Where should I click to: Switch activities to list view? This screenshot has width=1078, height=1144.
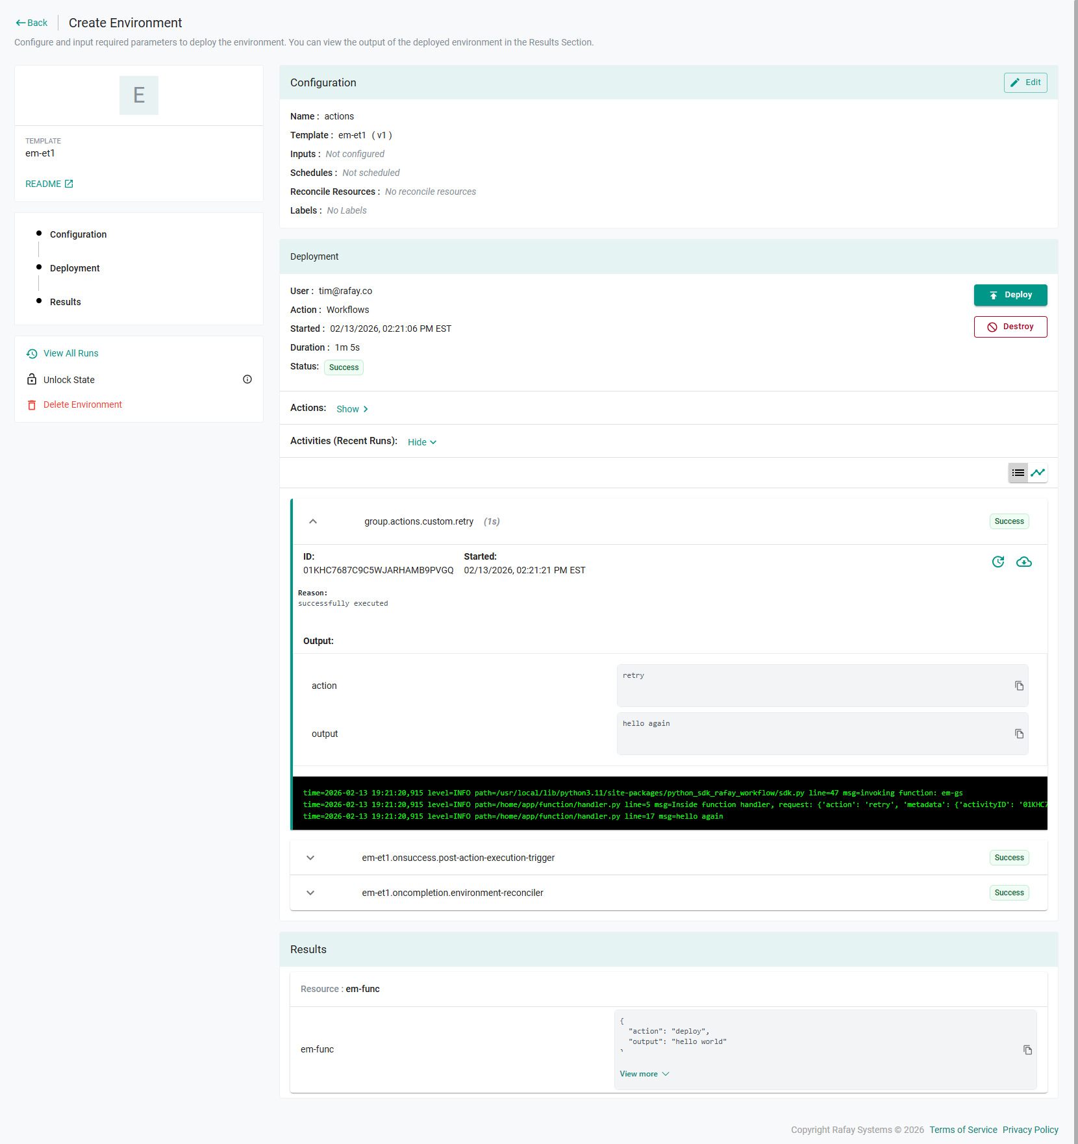pos(1018,473)
